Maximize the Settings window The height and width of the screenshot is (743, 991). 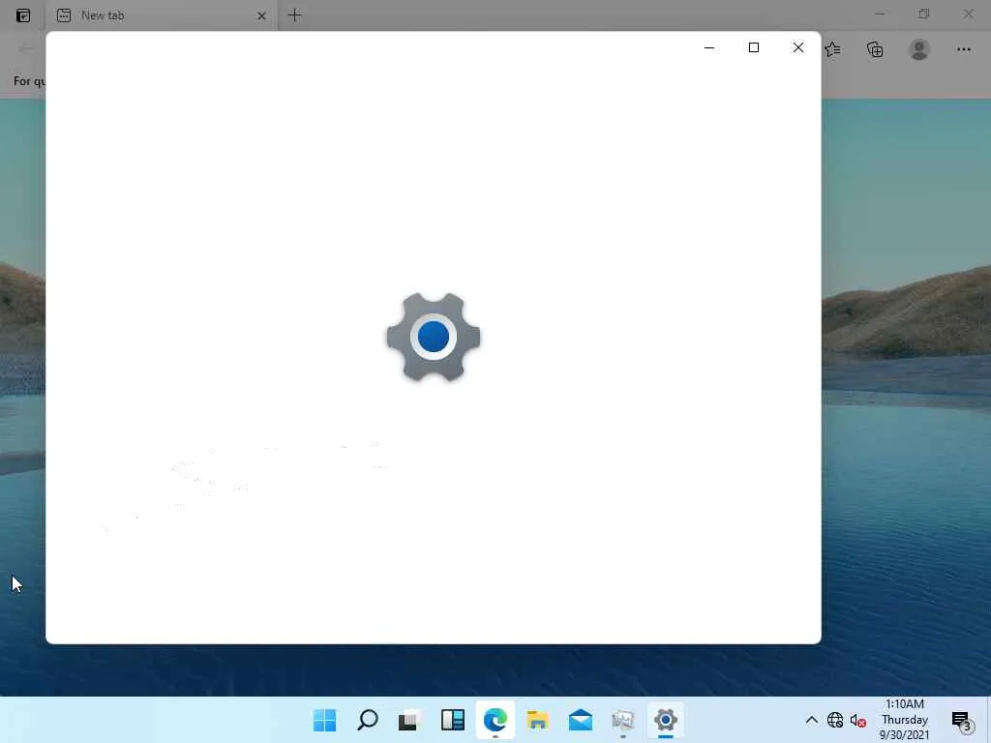coord(753,47)
